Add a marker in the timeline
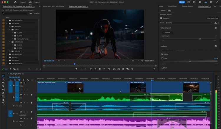This screenshot has width=221, height=129. (x=24, y=80)
